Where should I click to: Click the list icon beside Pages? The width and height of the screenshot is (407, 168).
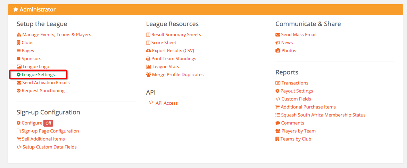pyautogui.click(x=18, y=51)
